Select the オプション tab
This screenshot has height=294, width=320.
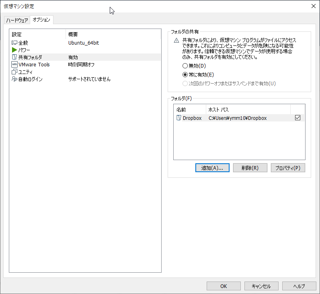tap(41, 20)
